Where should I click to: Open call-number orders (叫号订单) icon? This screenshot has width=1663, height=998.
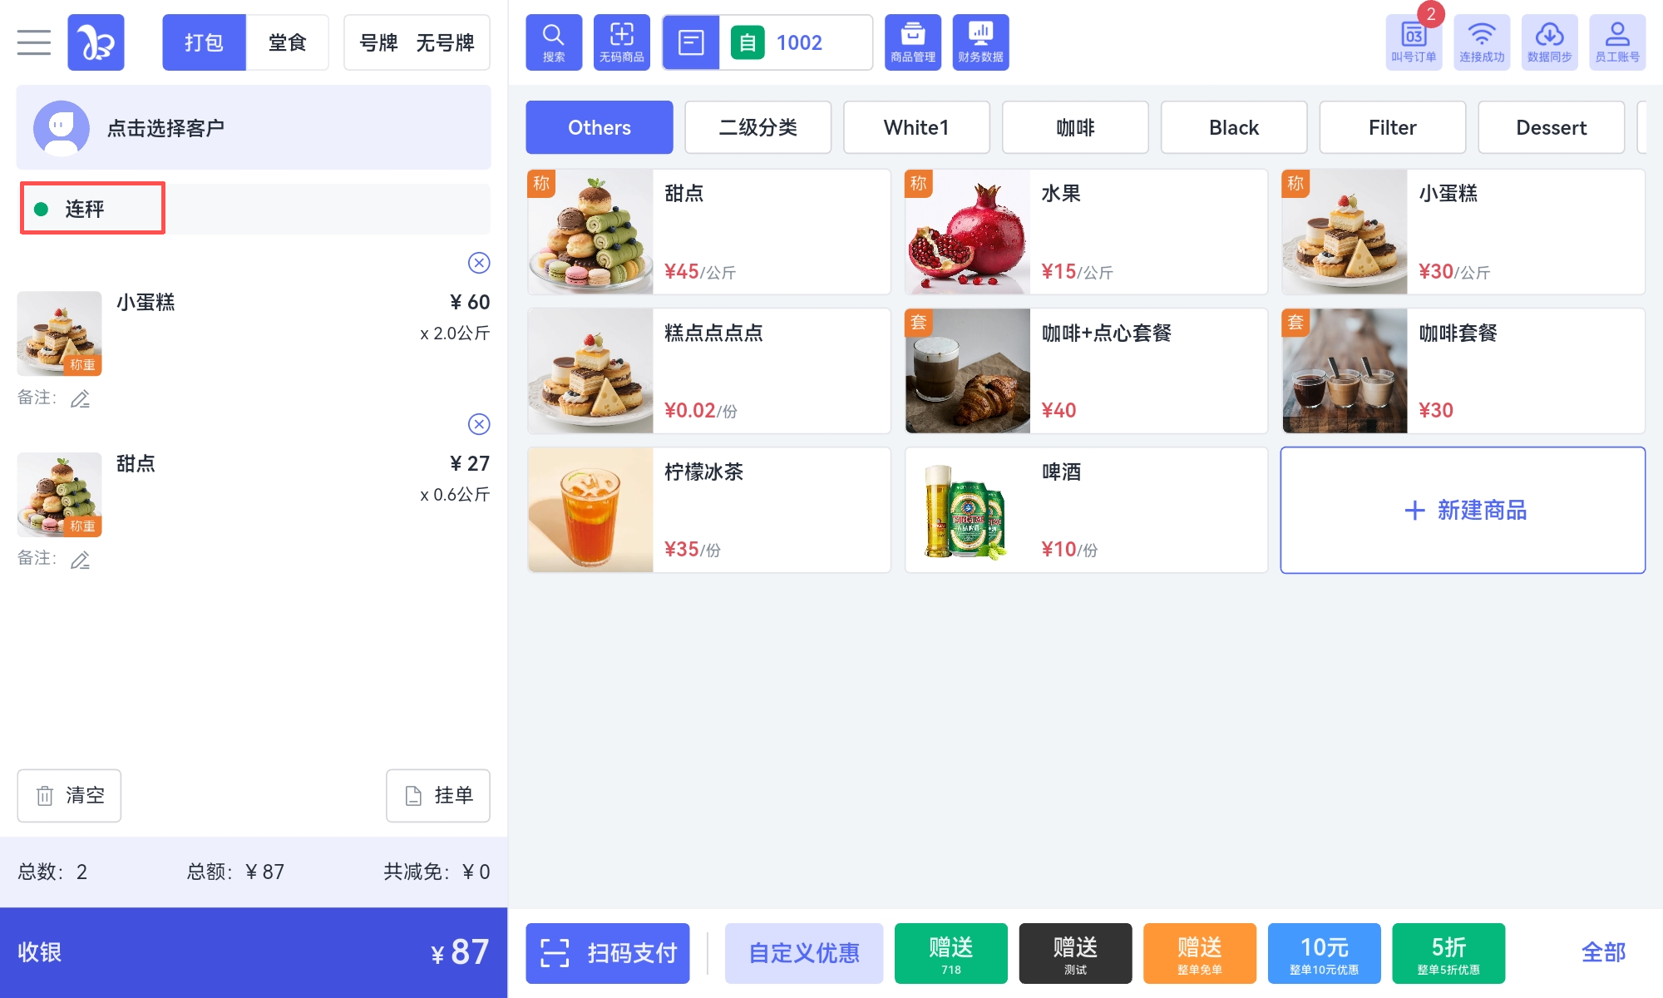[x=1414, y=42]
